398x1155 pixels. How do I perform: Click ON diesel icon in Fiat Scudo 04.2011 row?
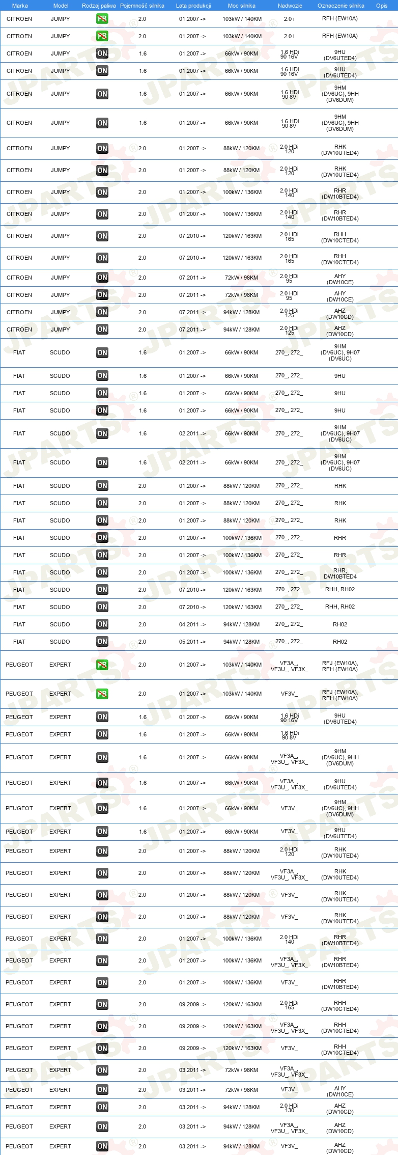[102, 624]
